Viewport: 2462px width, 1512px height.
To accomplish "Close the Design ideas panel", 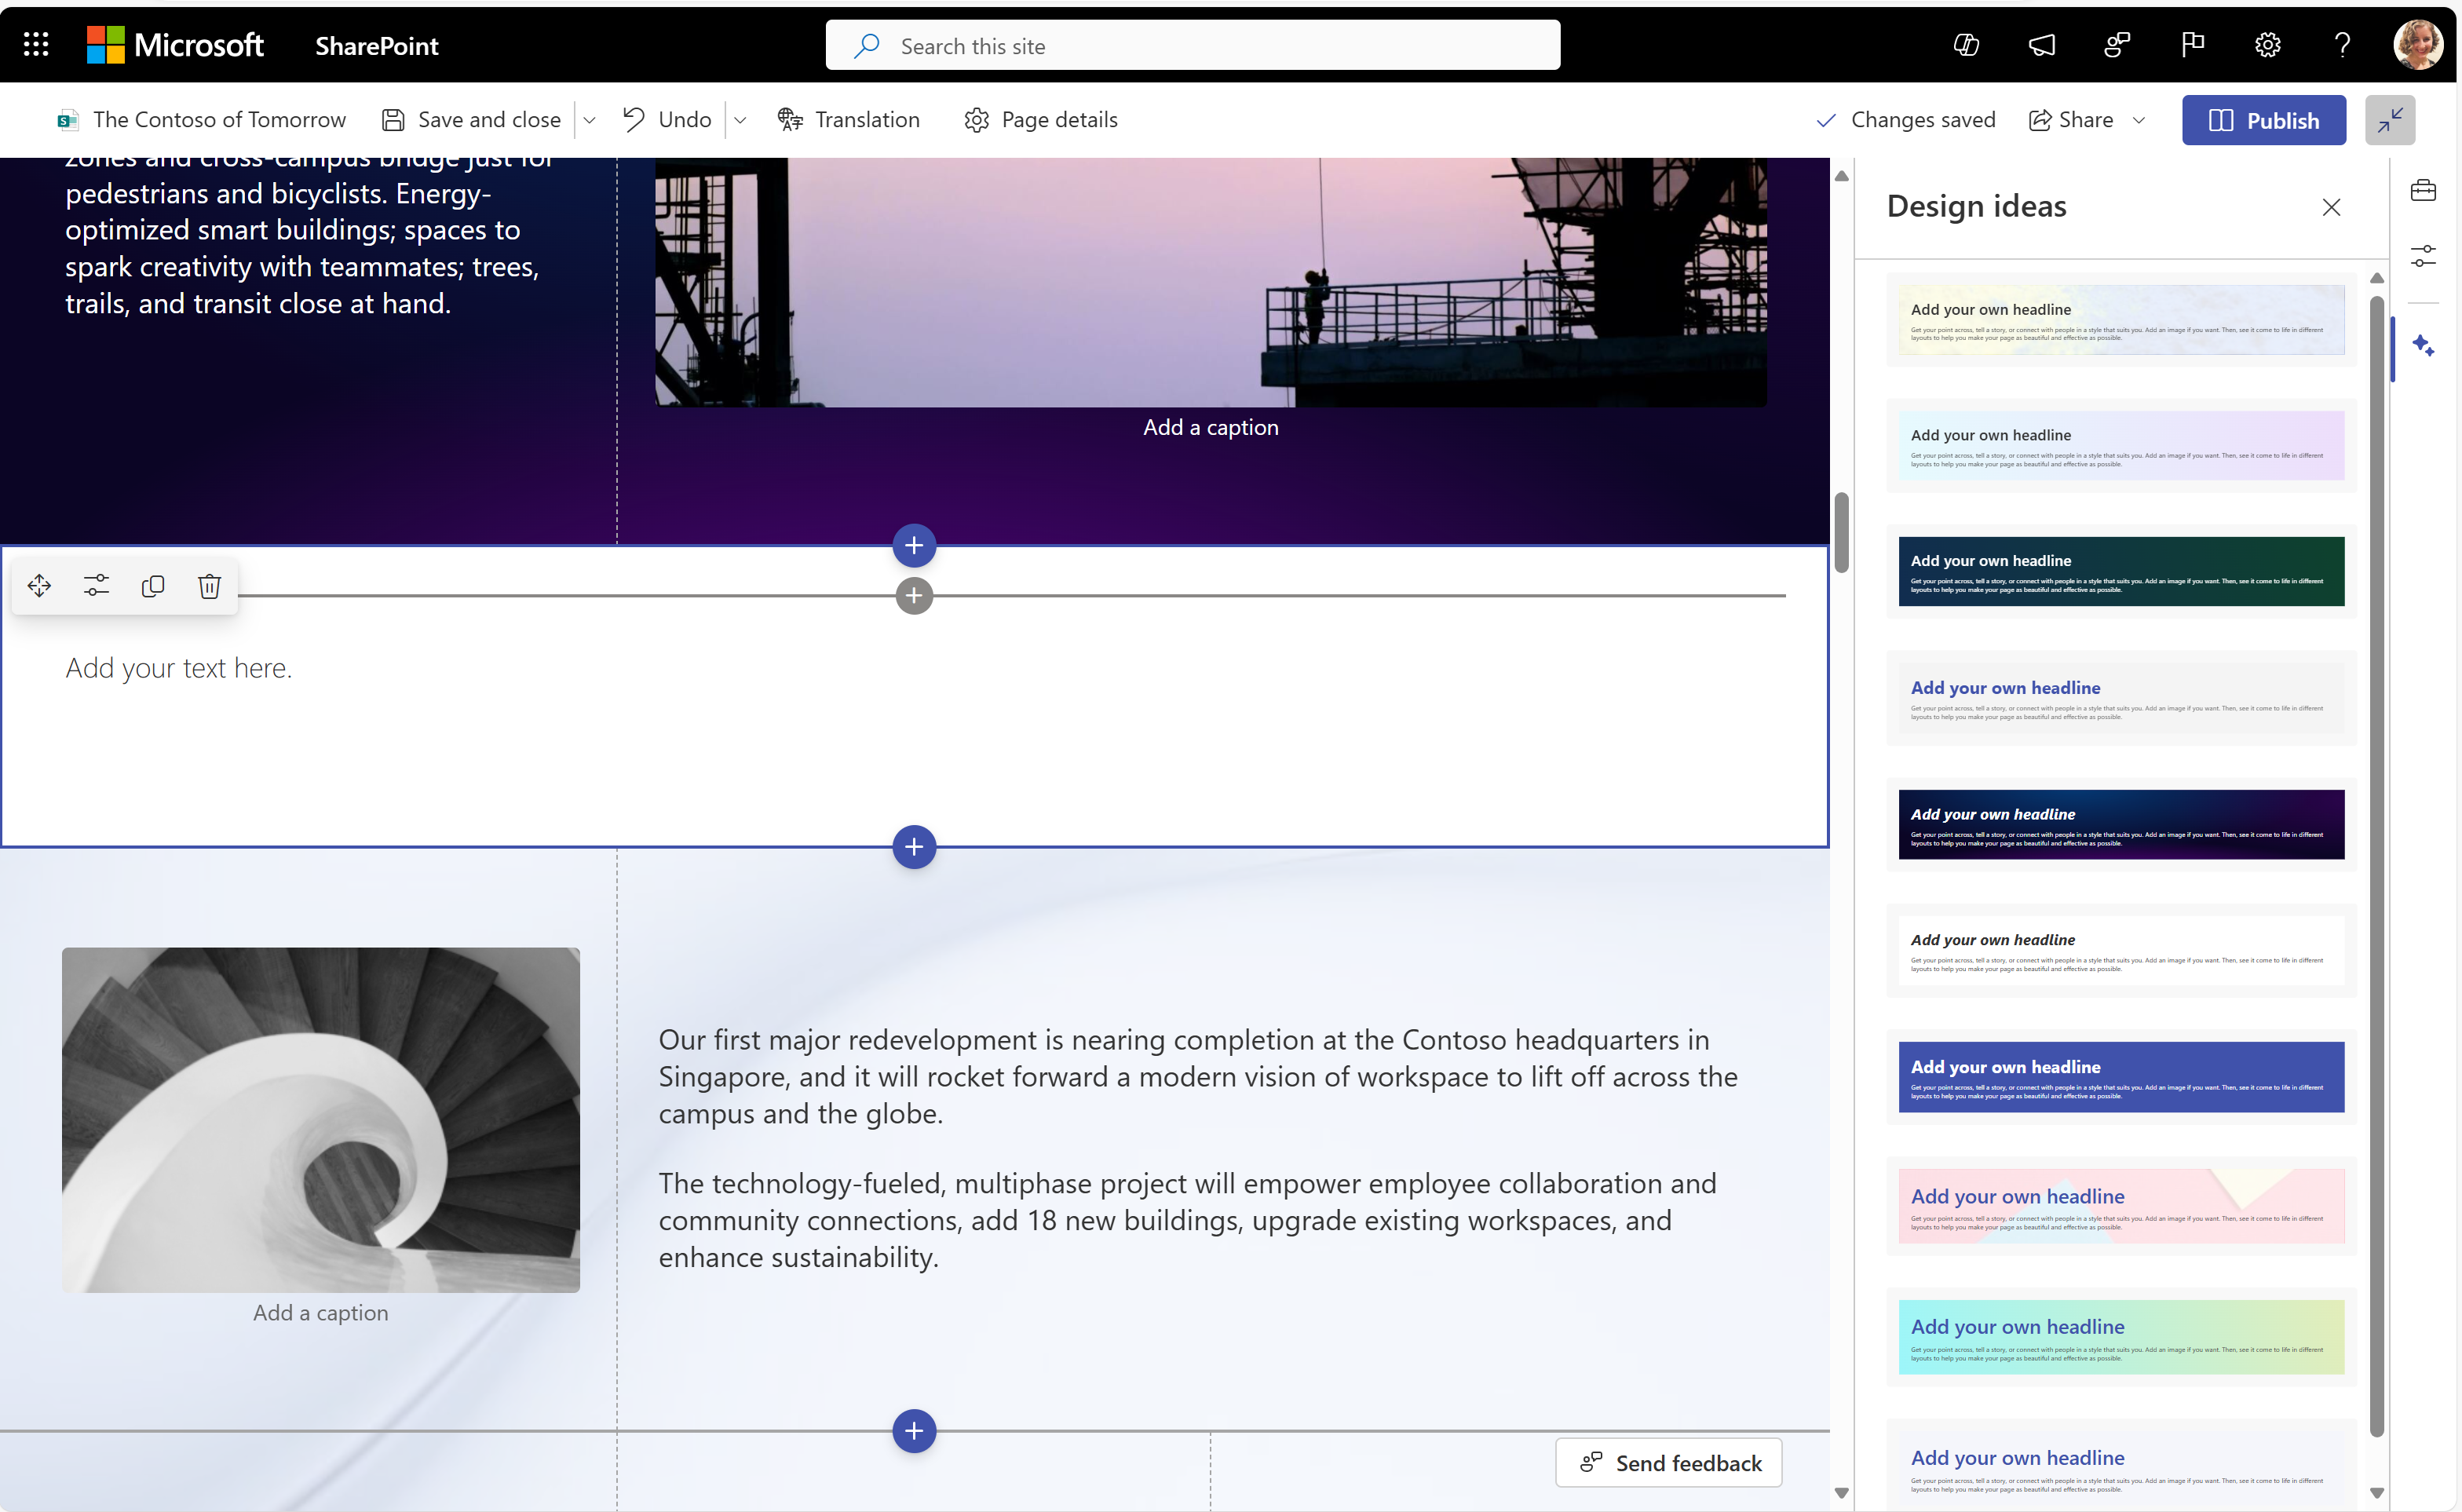I will pos(2330,207).
